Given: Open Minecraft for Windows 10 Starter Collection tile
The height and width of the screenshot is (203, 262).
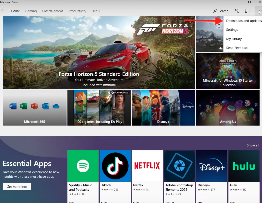Looking at the screenshot, I should pos(228,71).
